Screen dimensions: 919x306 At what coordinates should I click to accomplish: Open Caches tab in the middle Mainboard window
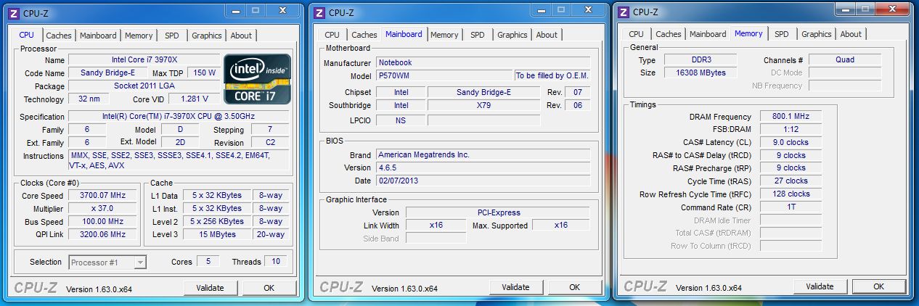click(364, 35)
